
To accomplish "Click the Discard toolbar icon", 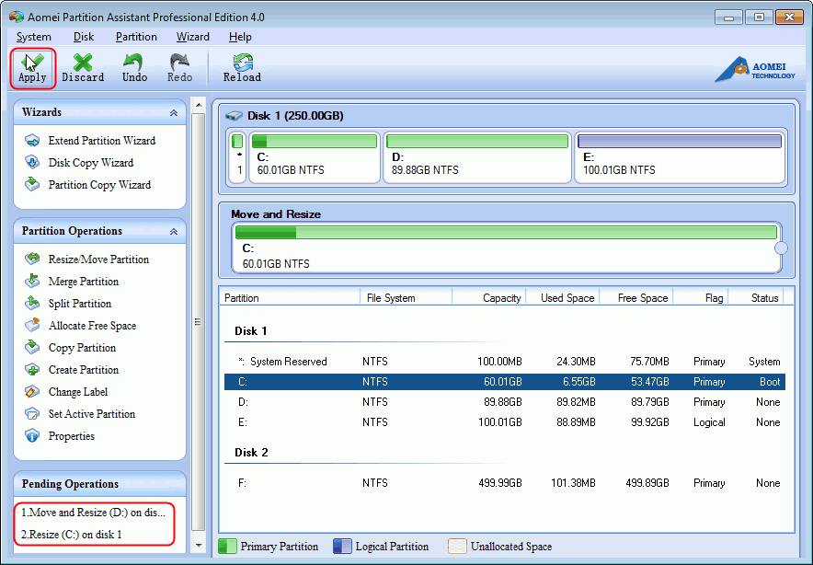I will coord(83,68).
